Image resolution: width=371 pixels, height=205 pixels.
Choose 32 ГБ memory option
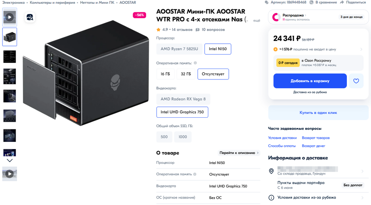coord(186,74)
